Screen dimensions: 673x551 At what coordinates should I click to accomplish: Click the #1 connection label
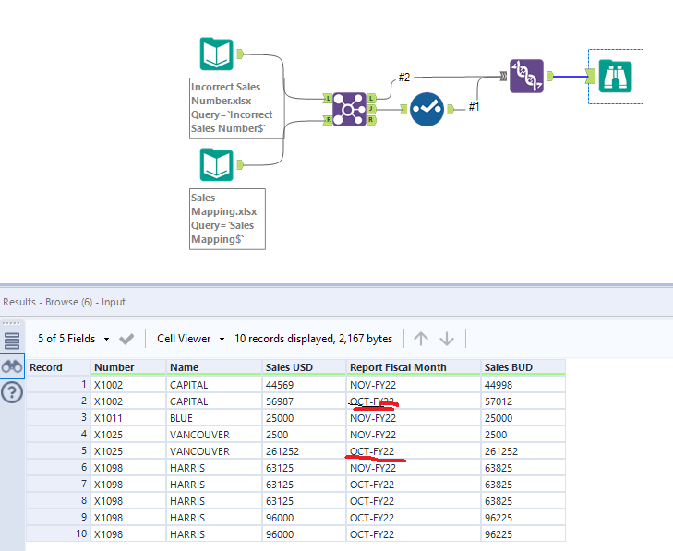[x=474, y=106]
